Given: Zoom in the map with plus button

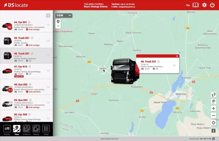Looking at the screenshot, I should point(214,109).
